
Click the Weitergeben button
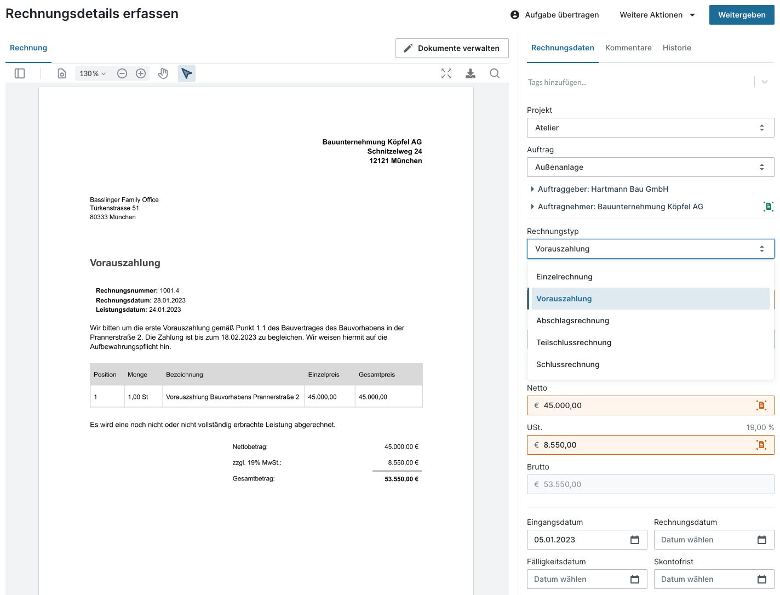coord(741,15)
